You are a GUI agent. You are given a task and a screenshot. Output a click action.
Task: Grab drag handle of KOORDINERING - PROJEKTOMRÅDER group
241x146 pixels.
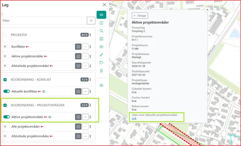pos(90,105)
